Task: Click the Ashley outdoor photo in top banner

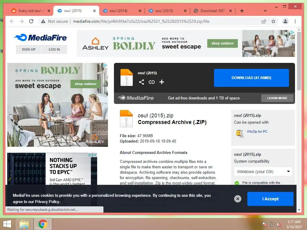Action: 268,43
